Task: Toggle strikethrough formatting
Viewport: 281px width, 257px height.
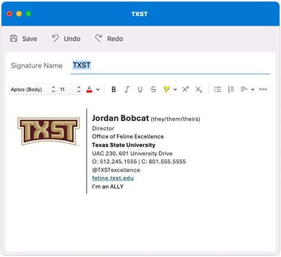Action: coord(154,90)
